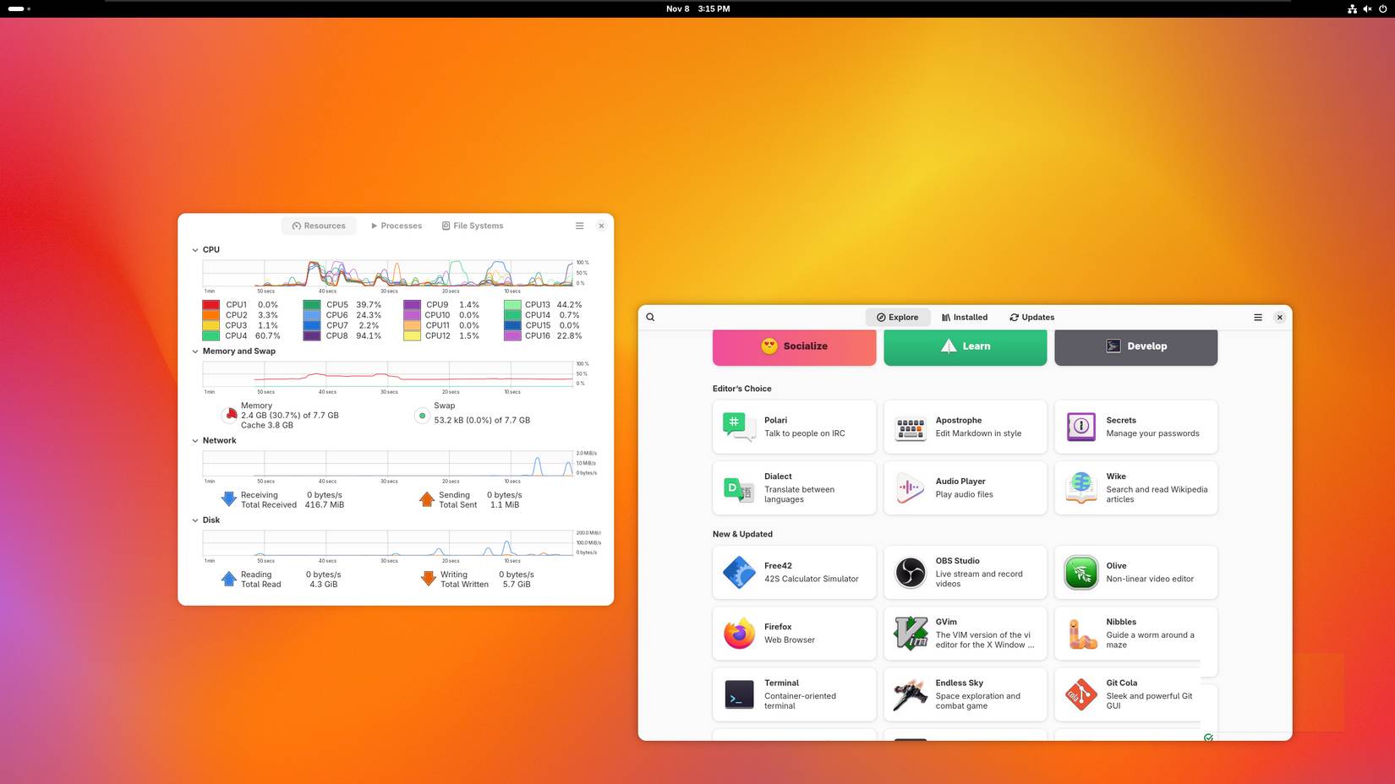Change the CPU8 graph color swatch
The width and height of the screenshot is (1395, 784).
312,335
